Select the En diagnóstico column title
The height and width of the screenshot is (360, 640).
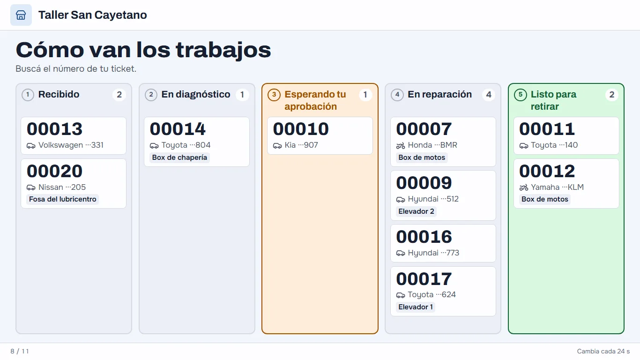pos(196,94)
